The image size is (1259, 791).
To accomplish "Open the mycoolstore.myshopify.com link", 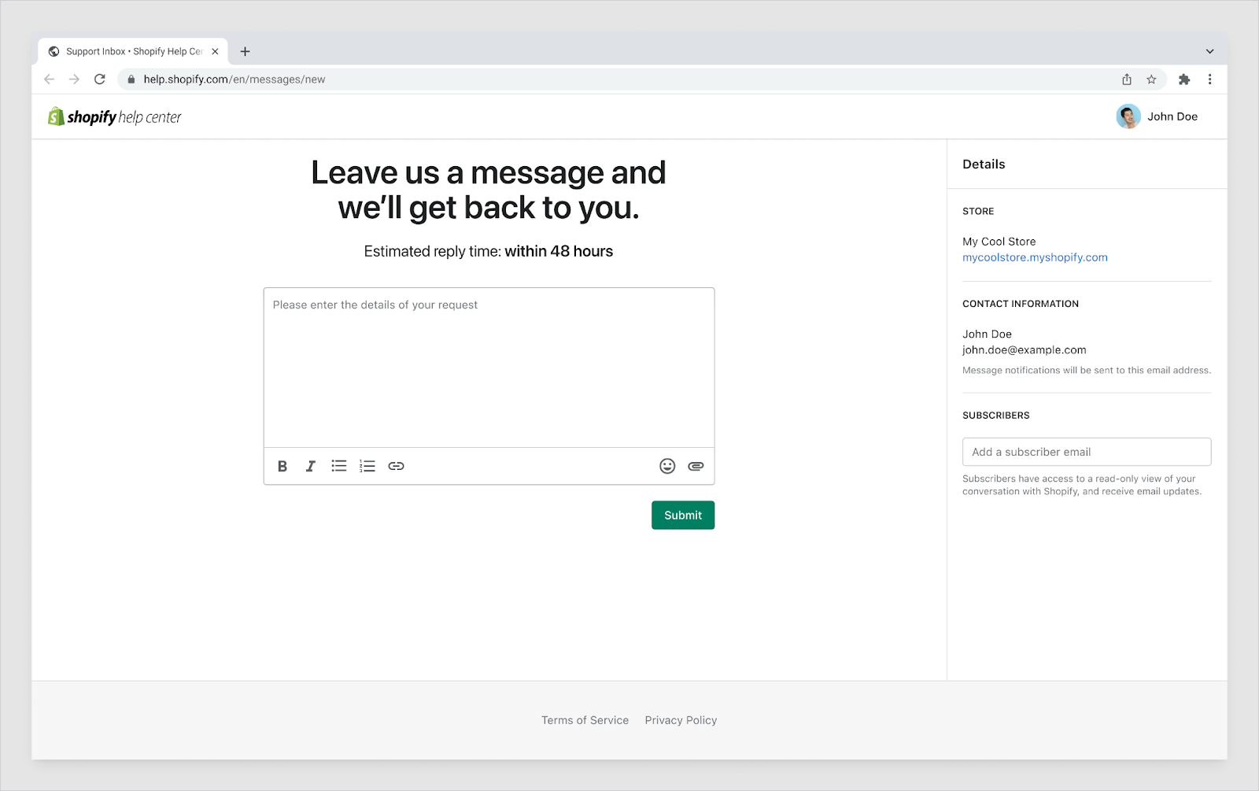I will 1035,257.
